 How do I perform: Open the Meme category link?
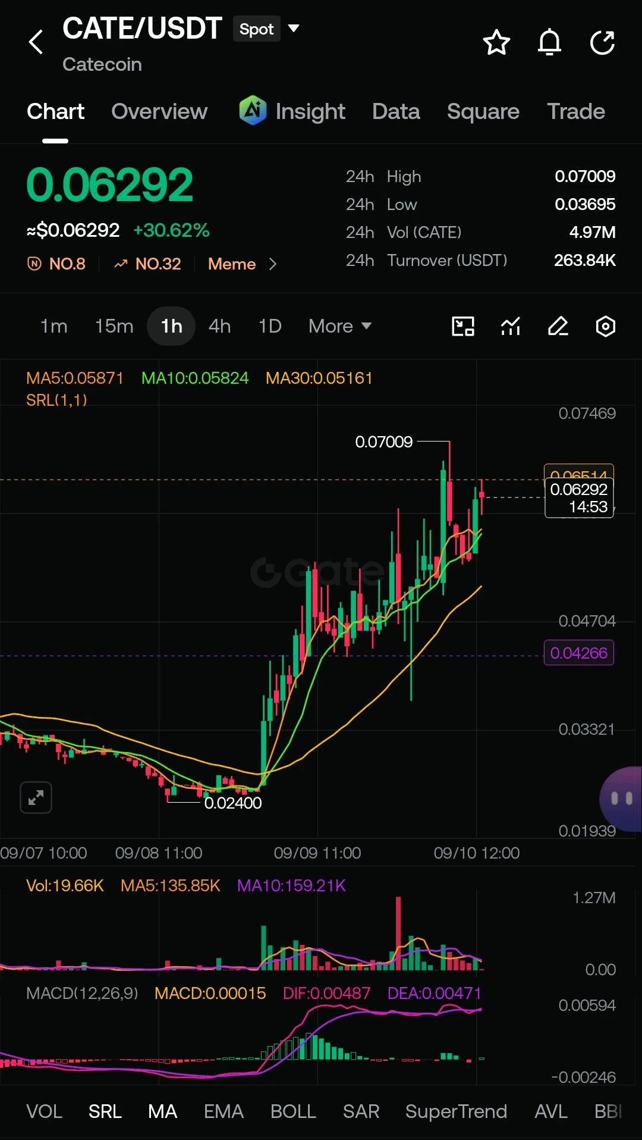(232, 264)
